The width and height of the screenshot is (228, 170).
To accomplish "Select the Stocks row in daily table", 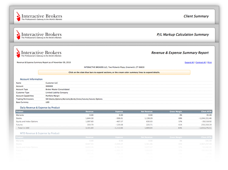I will [114, 118].
